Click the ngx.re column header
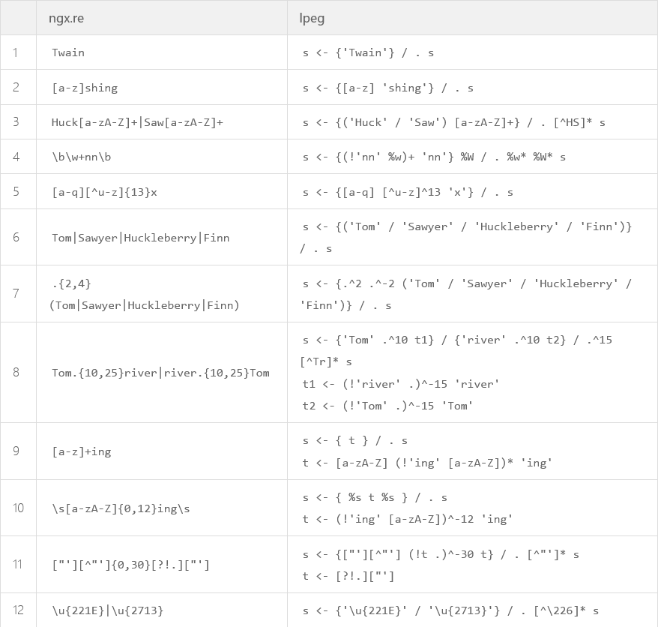This screenshot has width=658, height=627. pos(162,18)
